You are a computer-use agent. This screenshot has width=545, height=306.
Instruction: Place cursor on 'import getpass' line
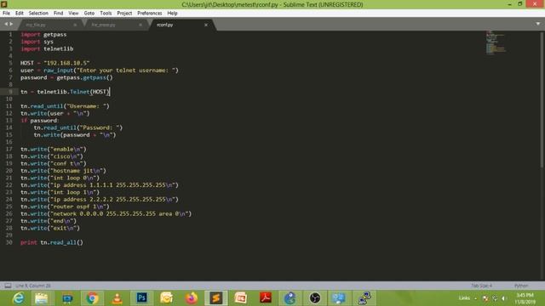pos(43,34)
